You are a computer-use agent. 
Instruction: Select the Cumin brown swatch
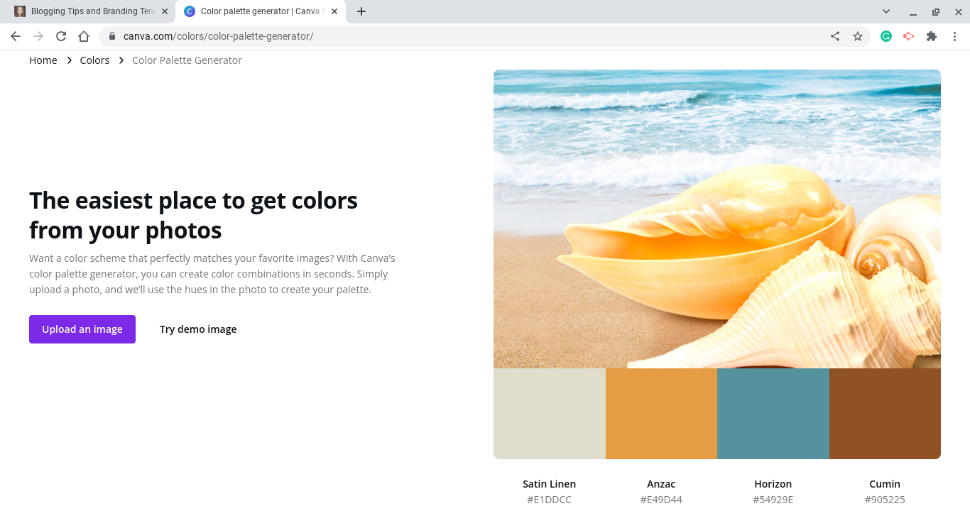(885, 414)
